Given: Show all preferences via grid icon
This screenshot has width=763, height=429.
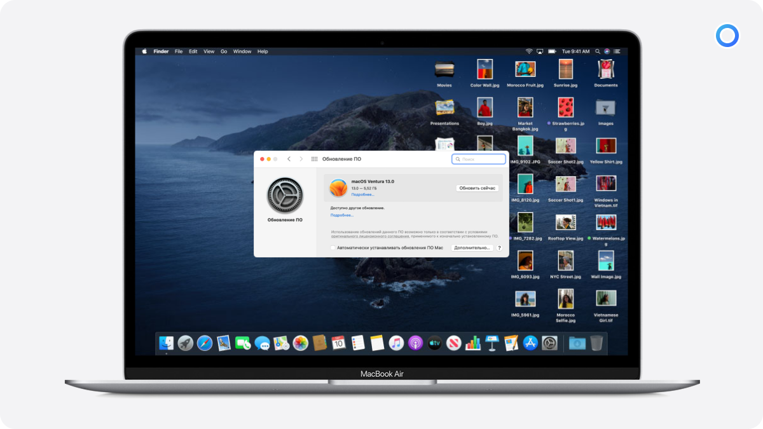Looking at the screenshot, I should coord(314,159).
